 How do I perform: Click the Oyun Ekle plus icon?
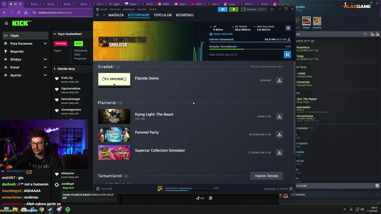coord(98,189)
